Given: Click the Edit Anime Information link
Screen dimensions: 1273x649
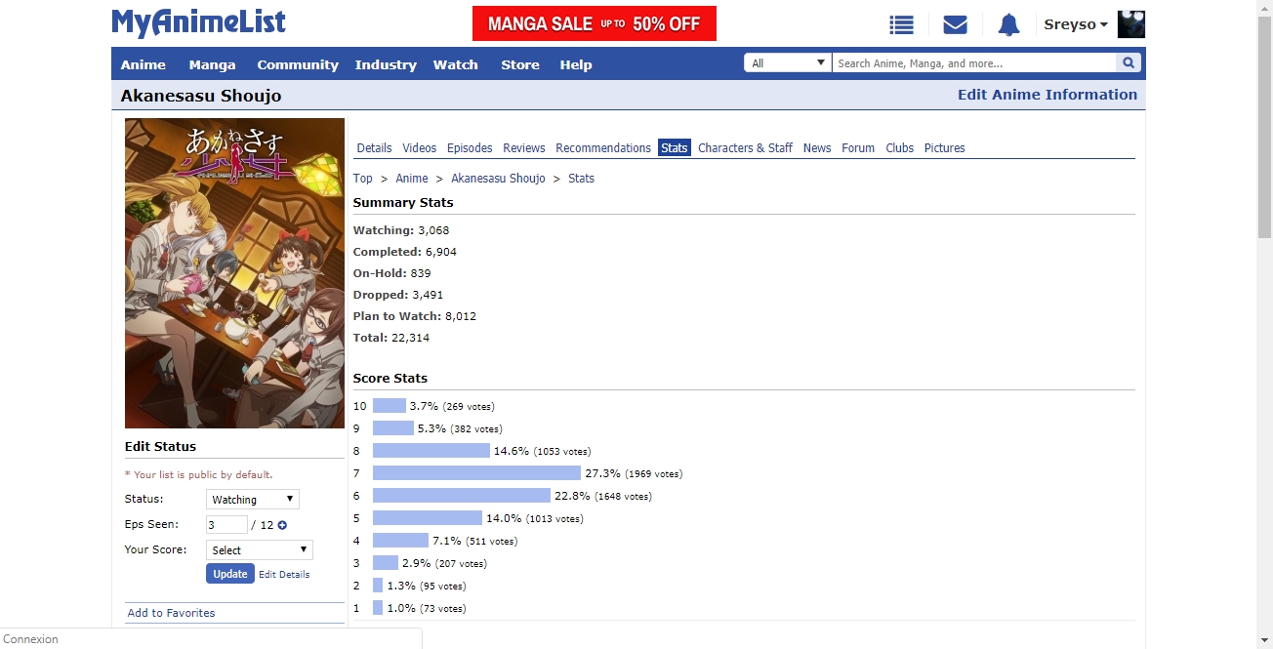Looking at the screenshot, I should point(1047,95).
